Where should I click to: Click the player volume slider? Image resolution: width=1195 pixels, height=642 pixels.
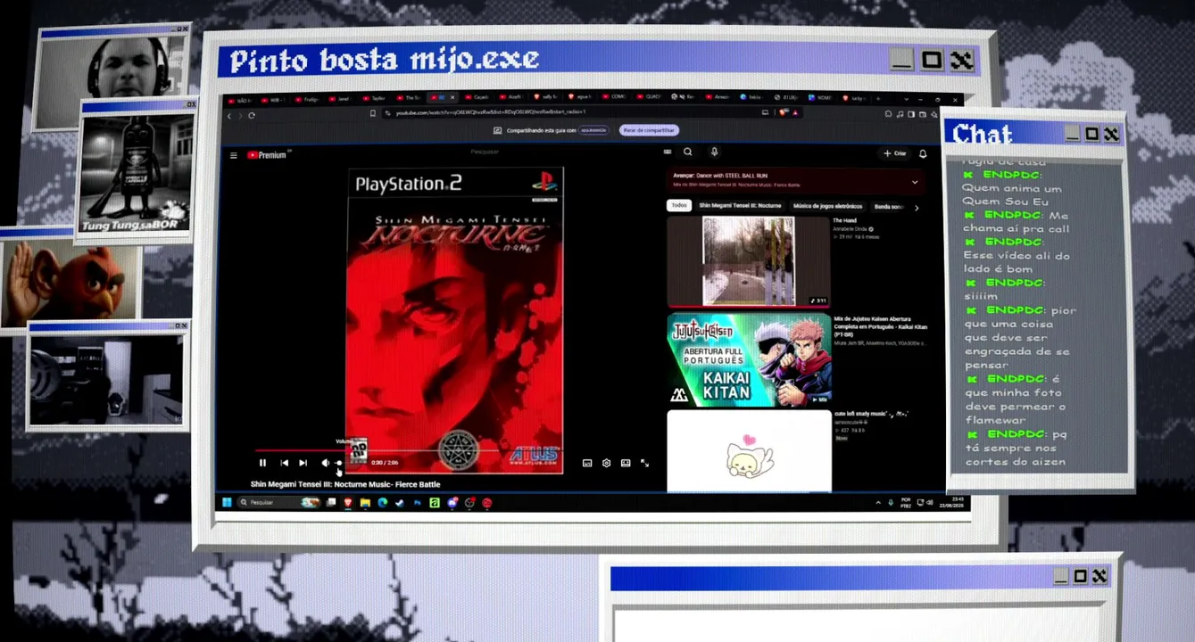[338, 463]
